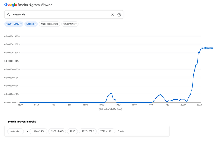Click the English link in book search row
Screen dimensions: 216x145
click(x=122, y=131)
